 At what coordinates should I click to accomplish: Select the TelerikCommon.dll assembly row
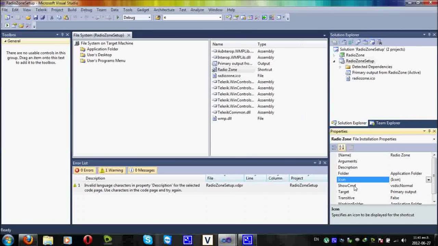pyautogui.click(x=234, y=112)
